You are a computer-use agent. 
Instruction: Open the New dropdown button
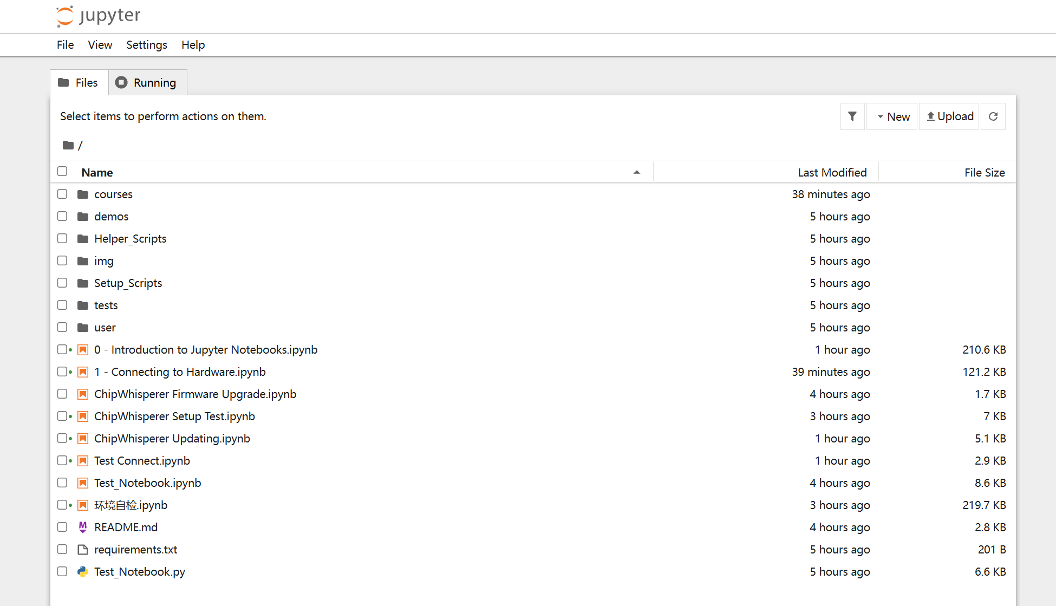[x=892, y=116]
